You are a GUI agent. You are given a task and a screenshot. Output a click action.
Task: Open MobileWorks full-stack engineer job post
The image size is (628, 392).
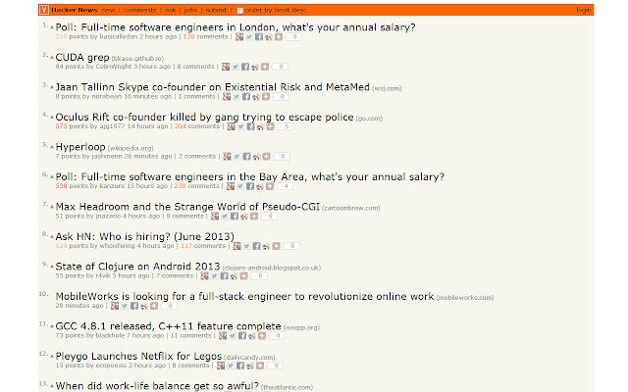point(244,296)
